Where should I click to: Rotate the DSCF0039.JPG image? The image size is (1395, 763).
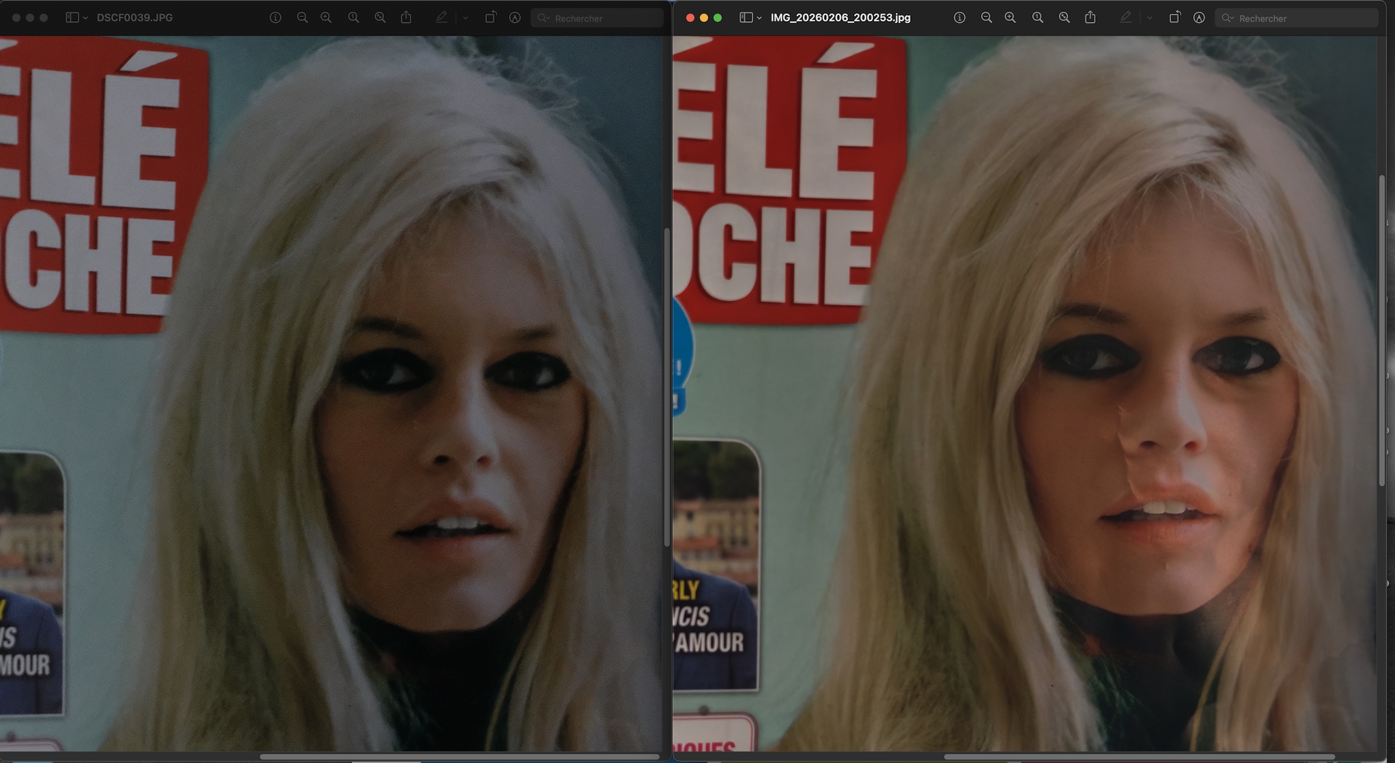pyautogui.click(x=490, y=18)
